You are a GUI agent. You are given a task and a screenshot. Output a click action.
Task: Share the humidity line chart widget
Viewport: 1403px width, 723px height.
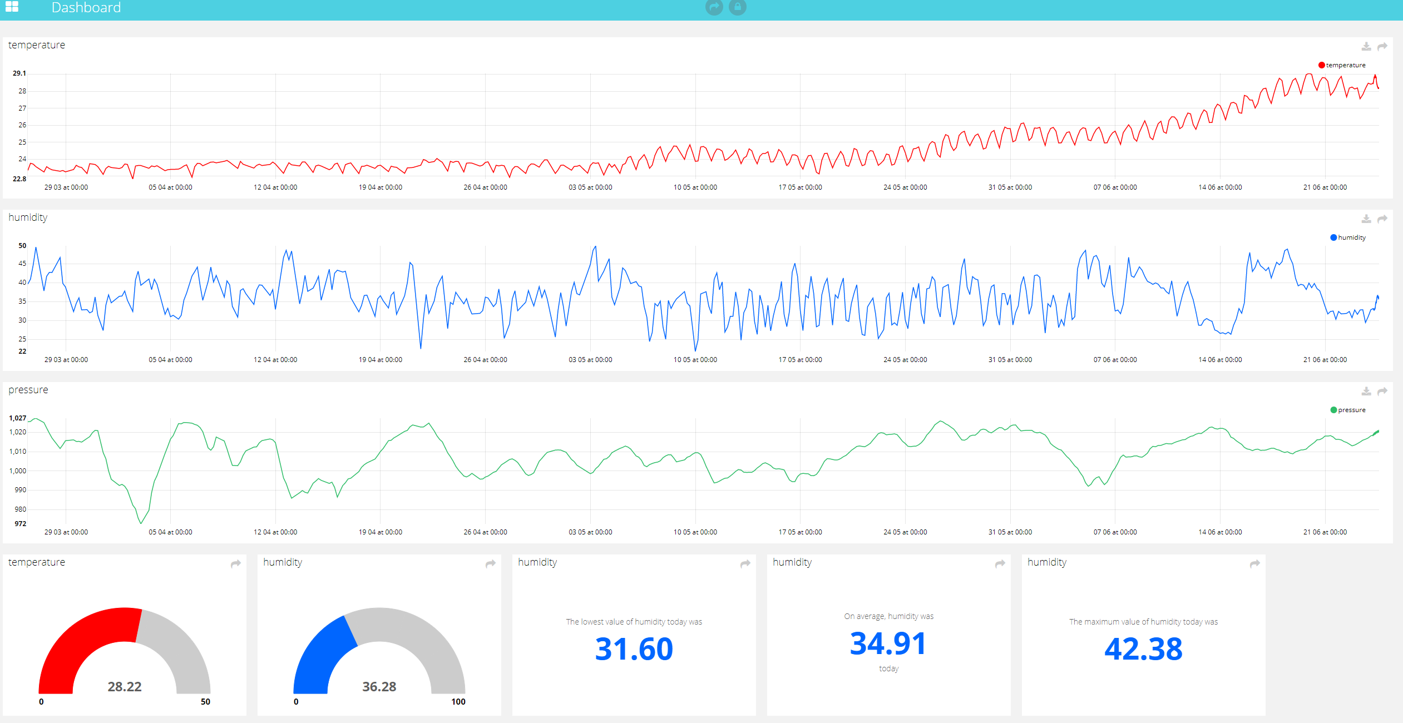point(1382,219)
